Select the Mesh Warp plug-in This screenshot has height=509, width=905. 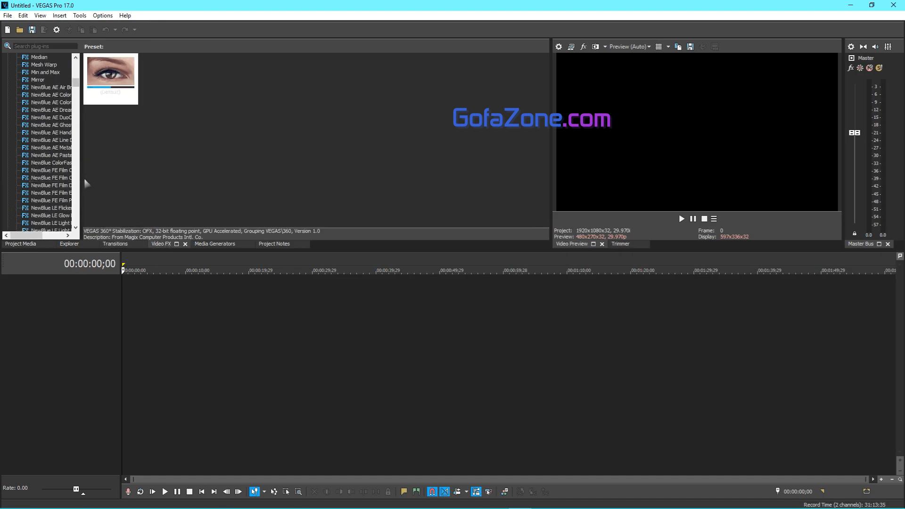[x=43, y=65]
